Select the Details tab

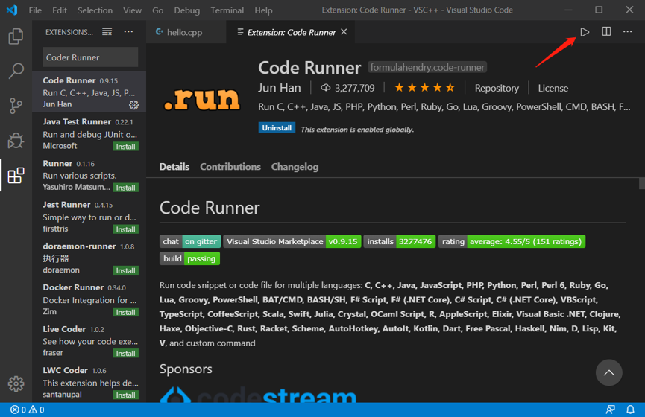(174, 166)
